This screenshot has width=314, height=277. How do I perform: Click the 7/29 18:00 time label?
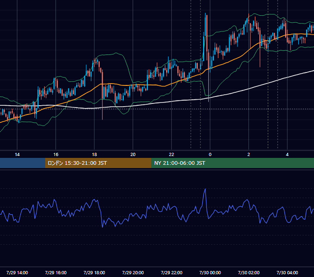94,272
